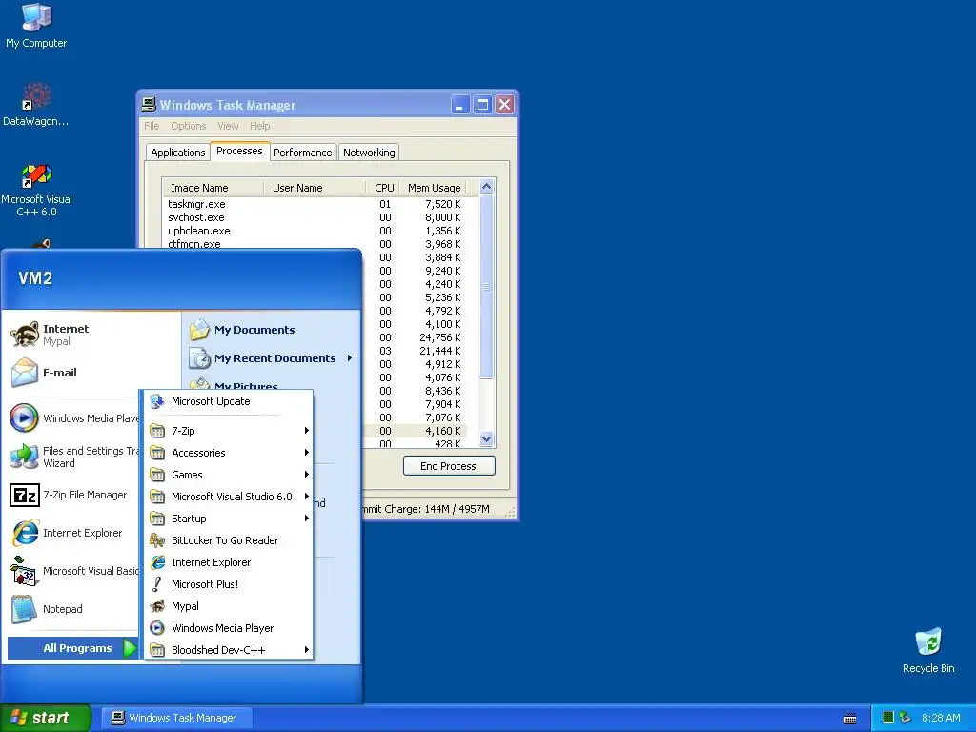Switch to the Networking tab
Viewport: 976px width, 732px height.
click(369, 152)
